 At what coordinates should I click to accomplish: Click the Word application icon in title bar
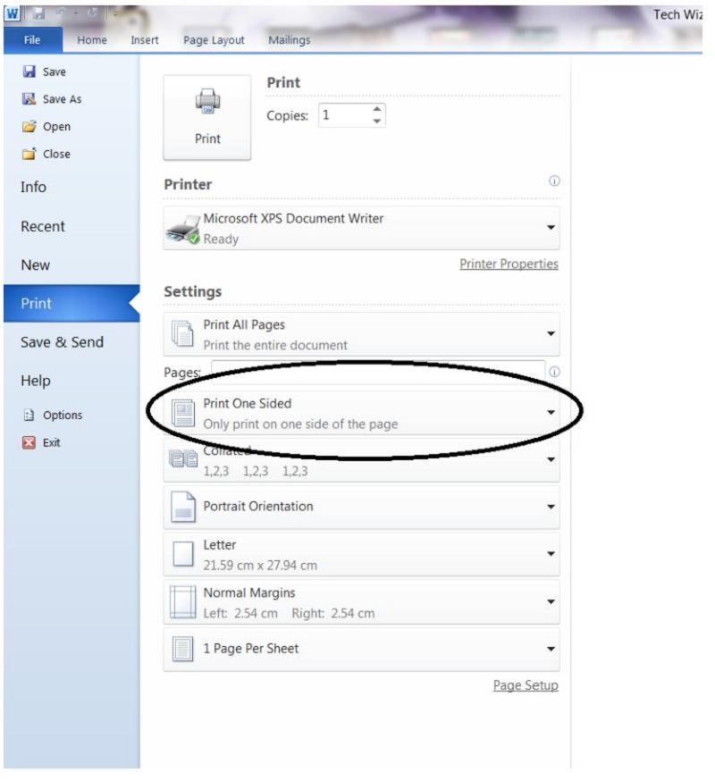coord(13,13)
